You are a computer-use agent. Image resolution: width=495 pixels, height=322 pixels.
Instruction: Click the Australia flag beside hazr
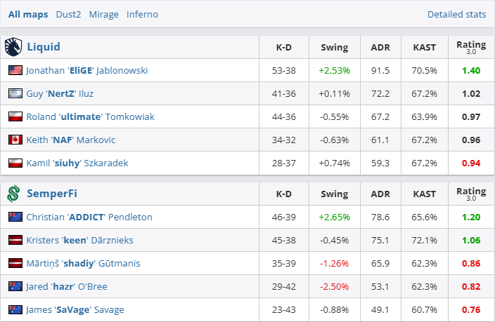click(x=15, y=286)
